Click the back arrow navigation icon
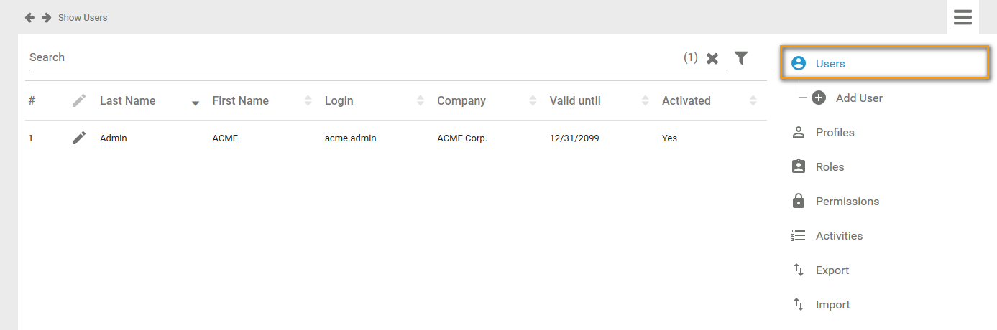The image size is (997, 330). (29, 17)
